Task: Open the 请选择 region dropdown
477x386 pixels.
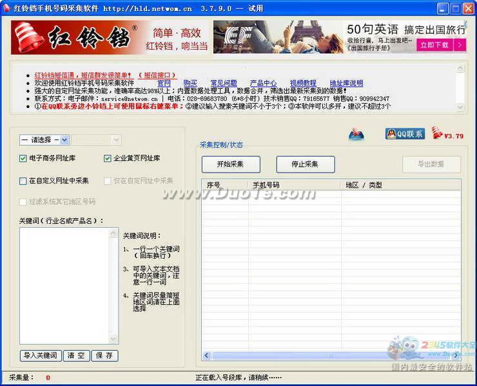Action: tap(44, 140)
